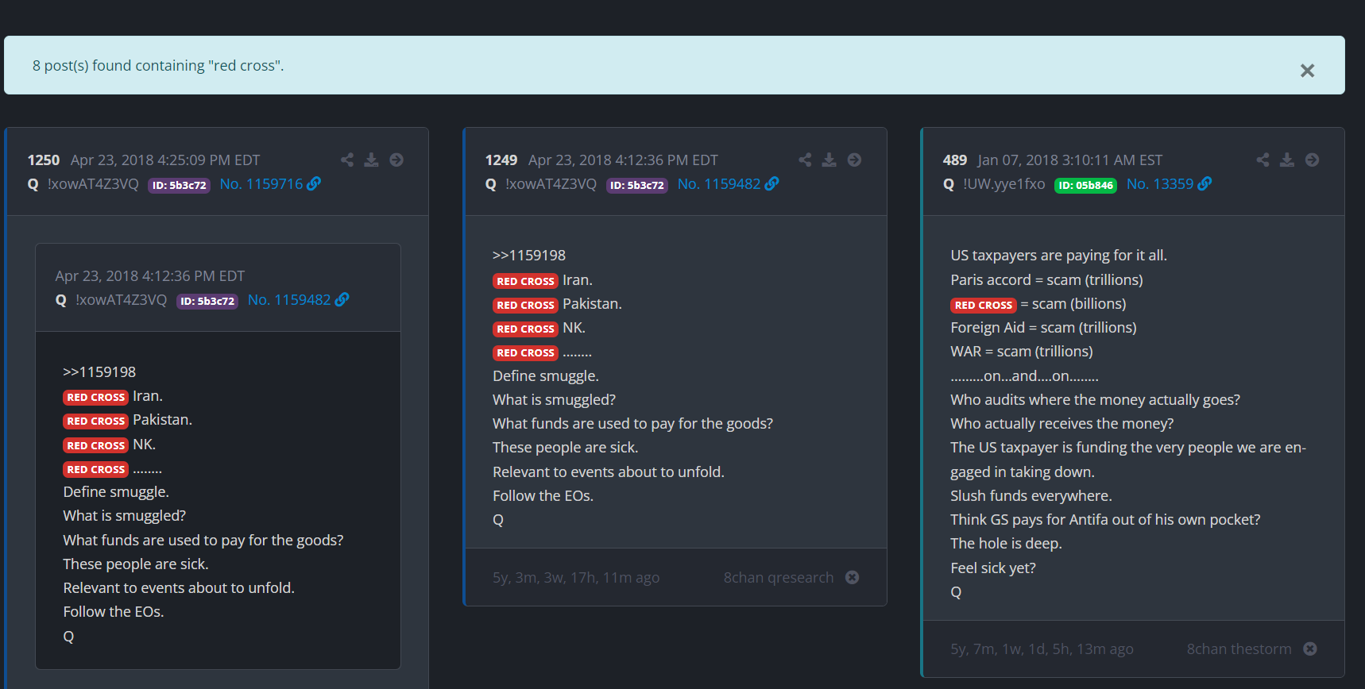Click 8chan qresearch source label
The width and height of the screenshot is (1365, 689).
point(779,577)
